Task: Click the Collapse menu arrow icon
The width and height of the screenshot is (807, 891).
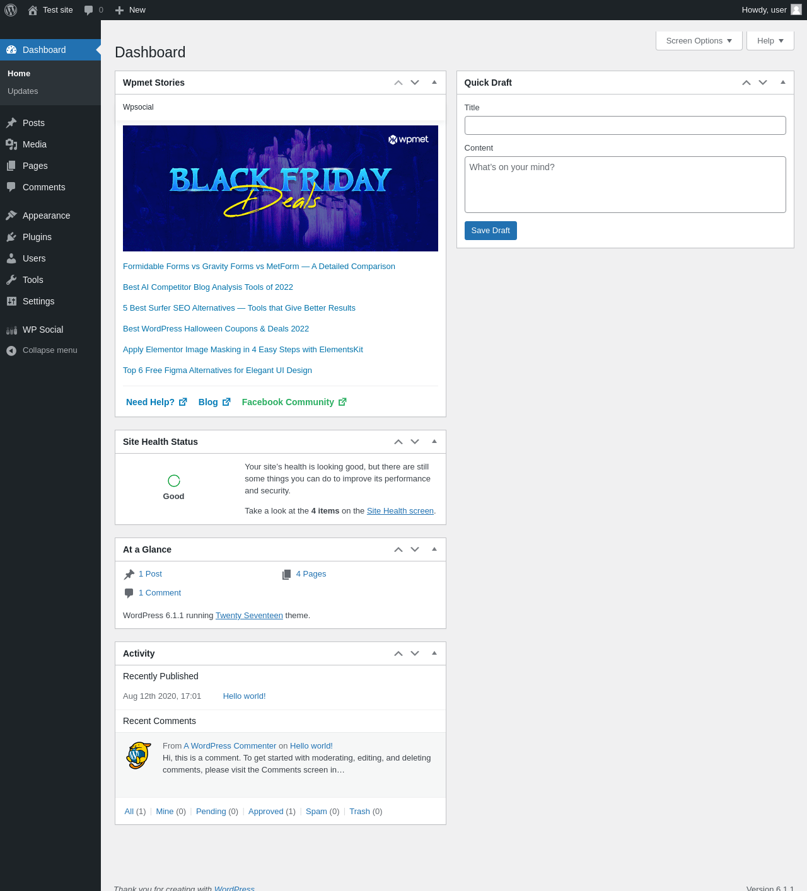Action: click(x=11, y=350)
